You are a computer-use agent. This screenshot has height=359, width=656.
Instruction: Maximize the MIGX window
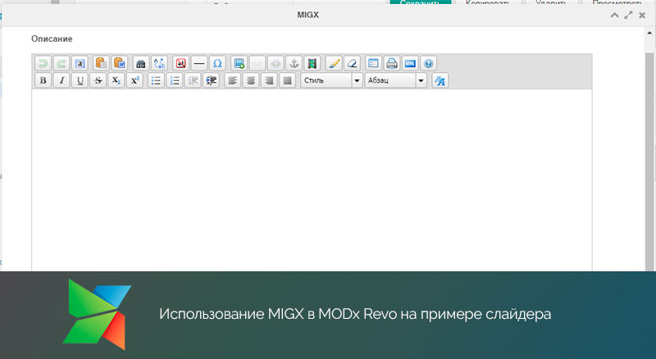[628, 16]
